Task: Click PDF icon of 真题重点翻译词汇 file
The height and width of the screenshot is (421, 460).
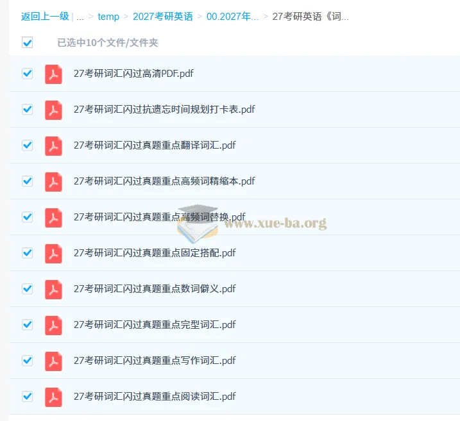Action: 53,146
